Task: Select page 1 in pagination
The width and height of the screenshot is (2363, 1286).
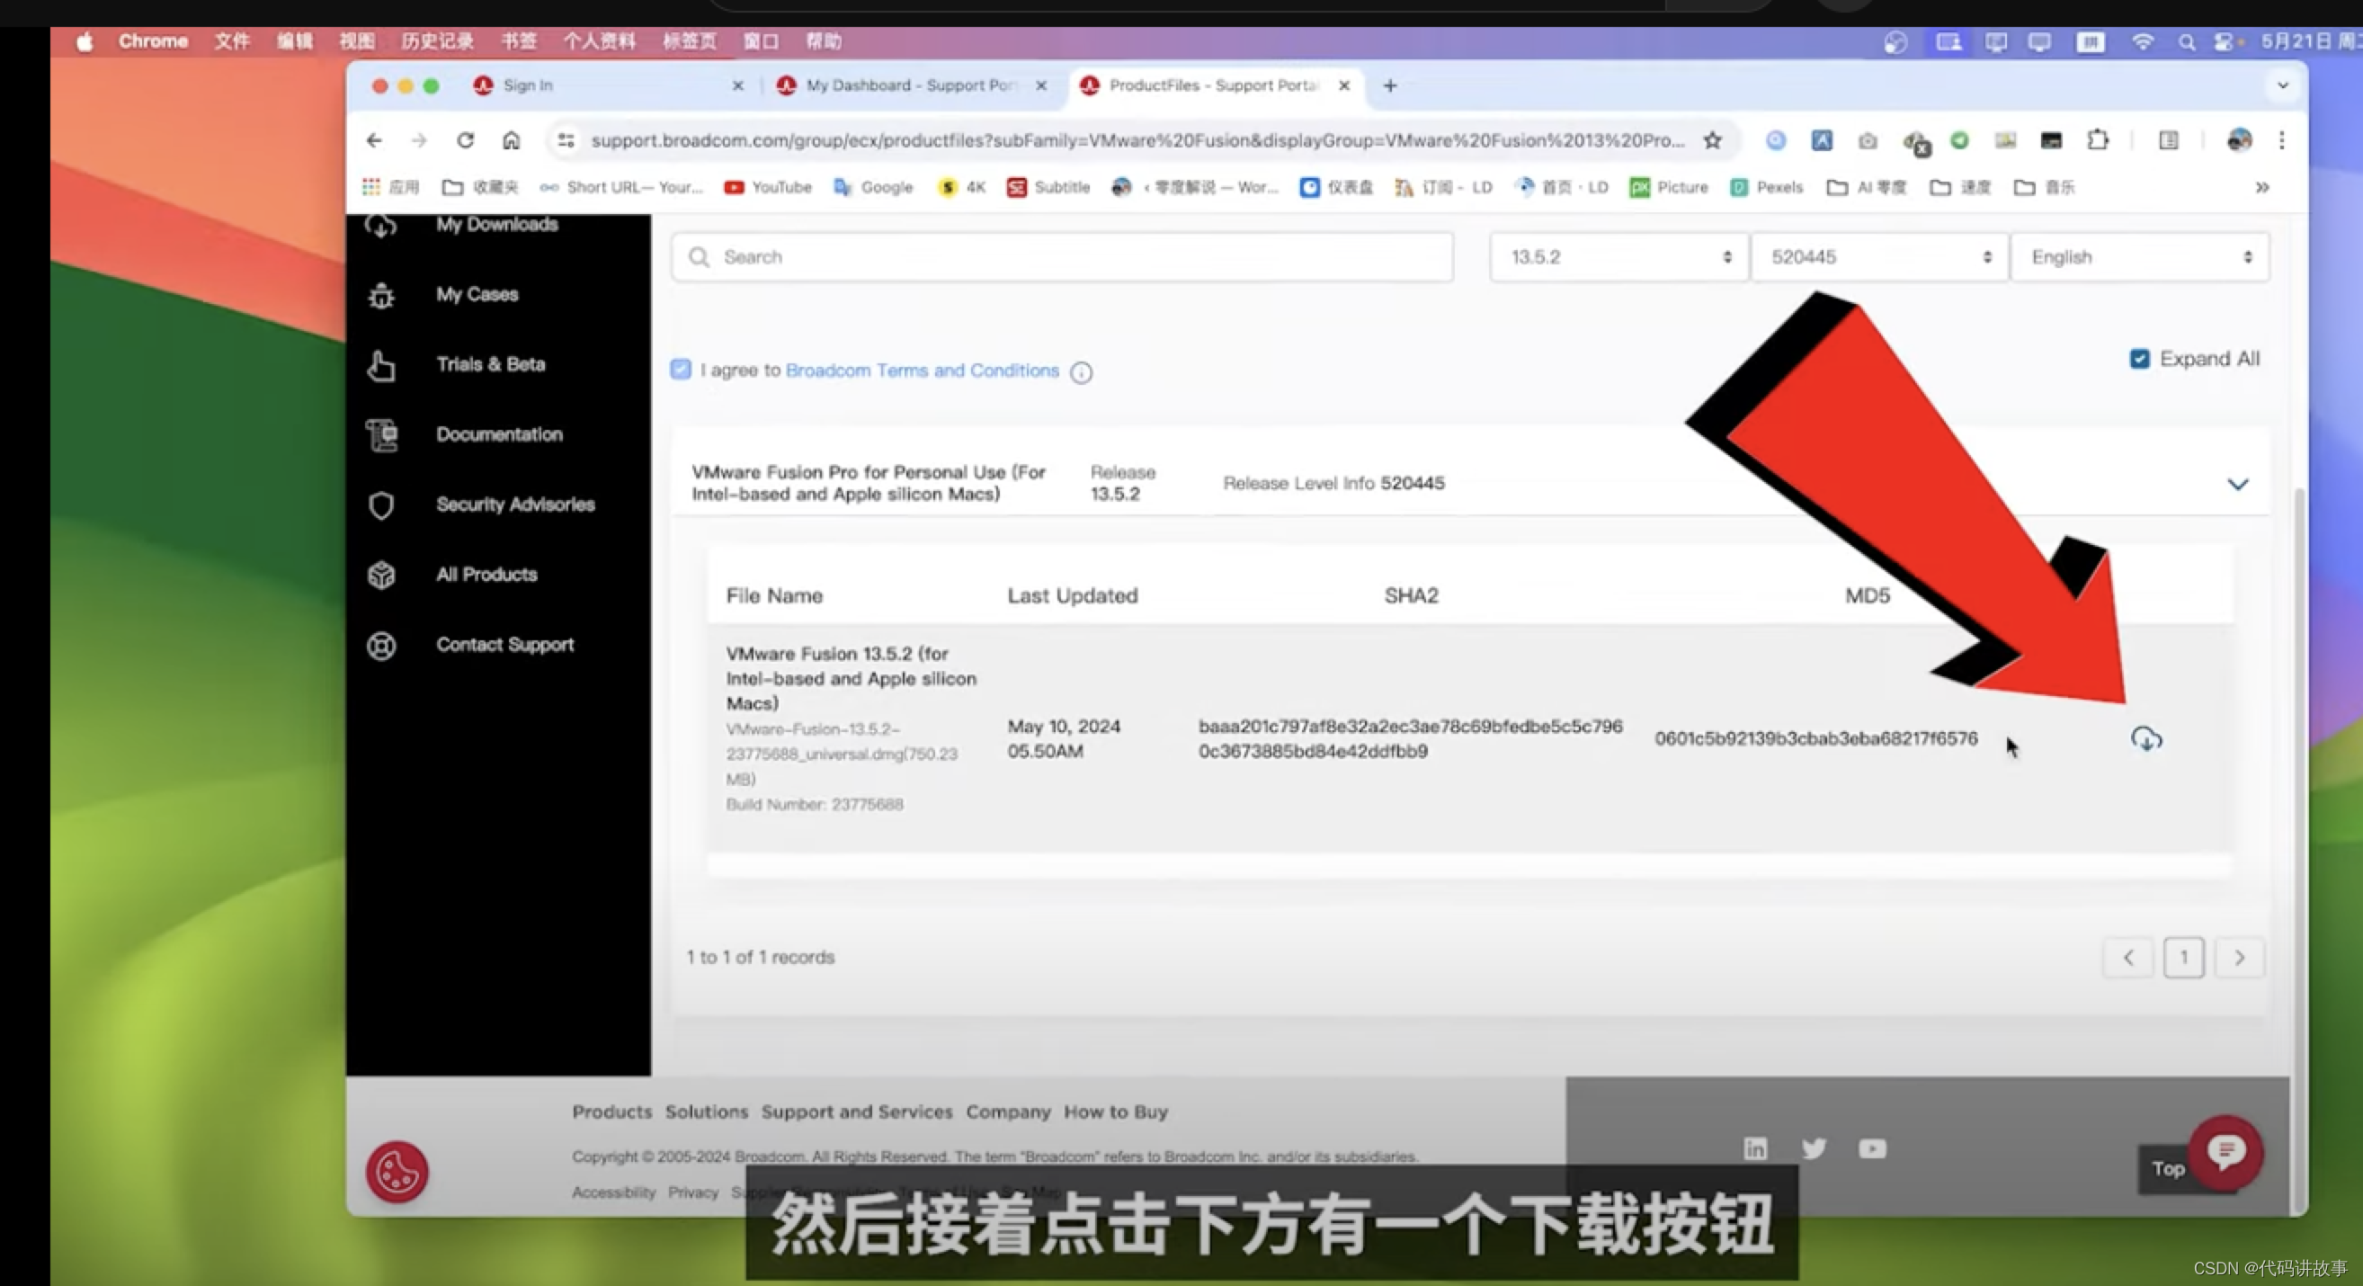Action: click(2183, 958)
